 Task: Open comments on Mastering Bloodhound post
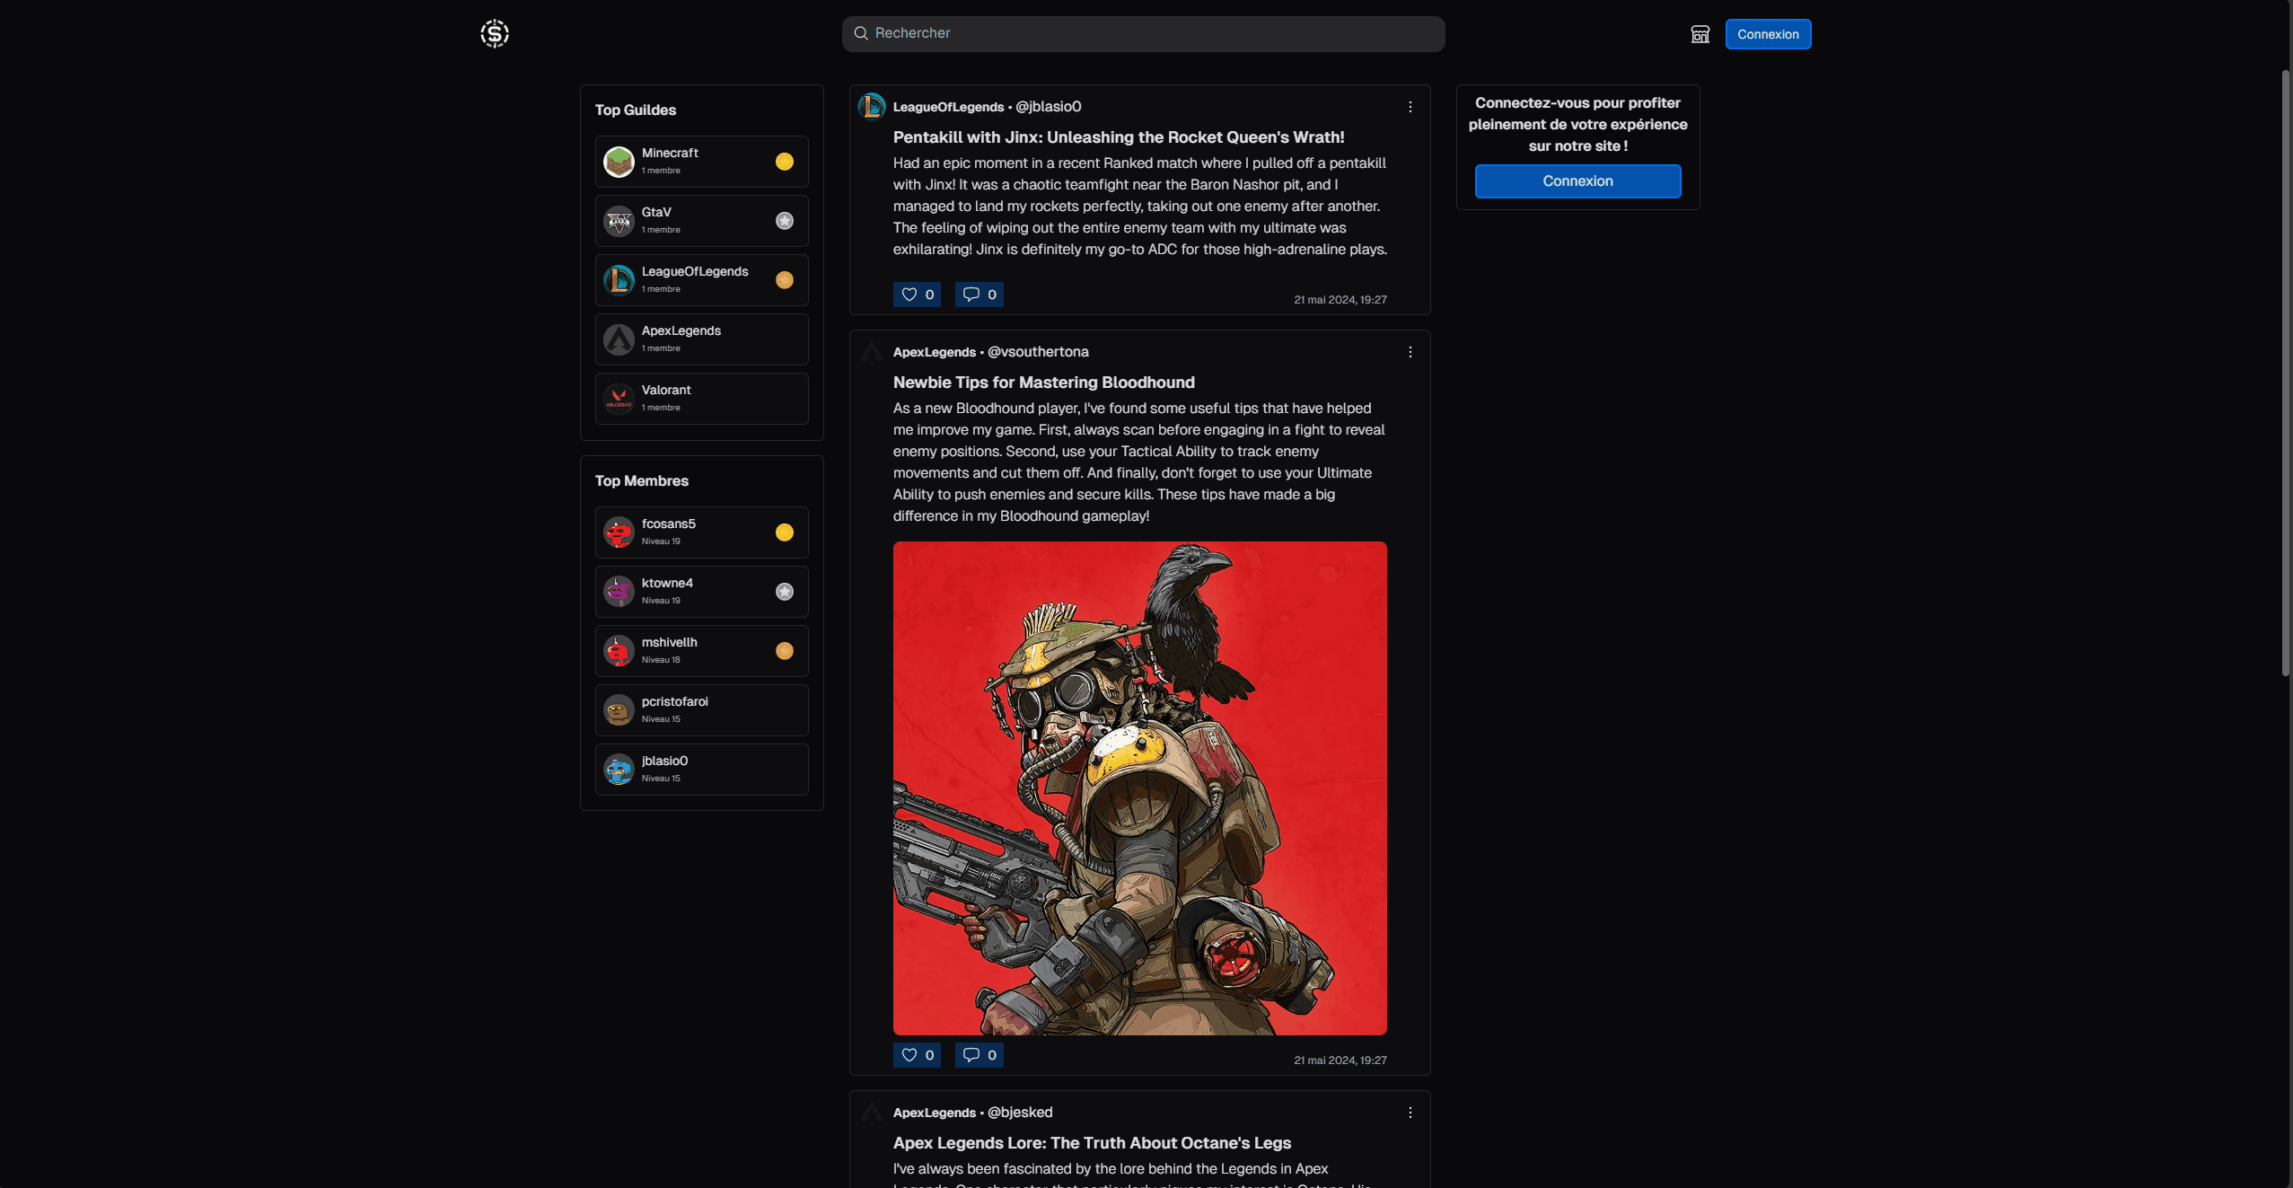(980, 1055)
